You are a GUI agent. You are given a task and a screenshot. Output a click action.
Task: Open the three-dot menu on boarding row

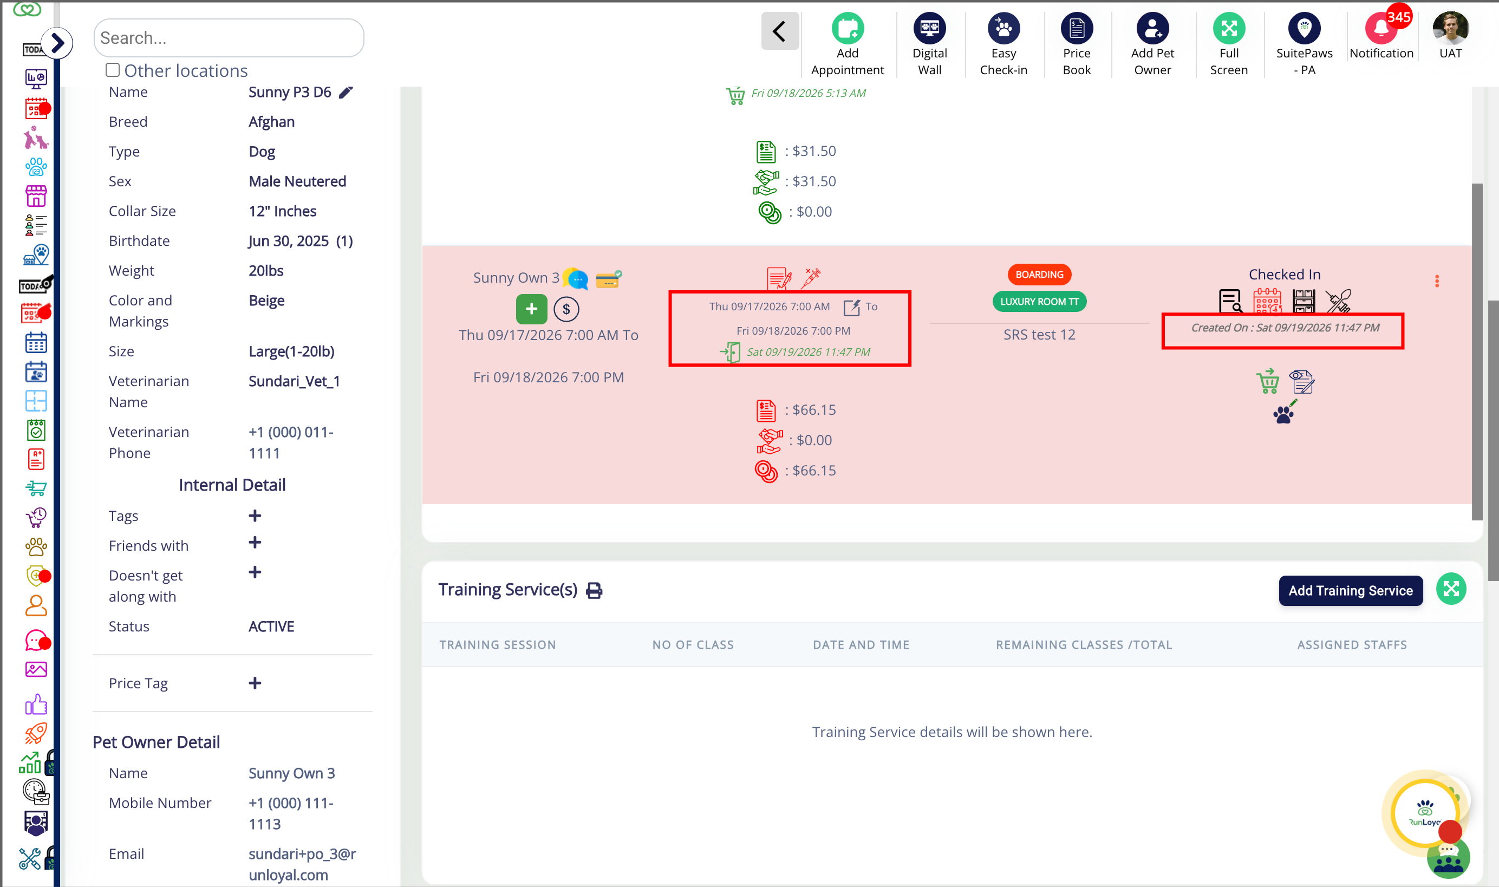point(1437,281)
